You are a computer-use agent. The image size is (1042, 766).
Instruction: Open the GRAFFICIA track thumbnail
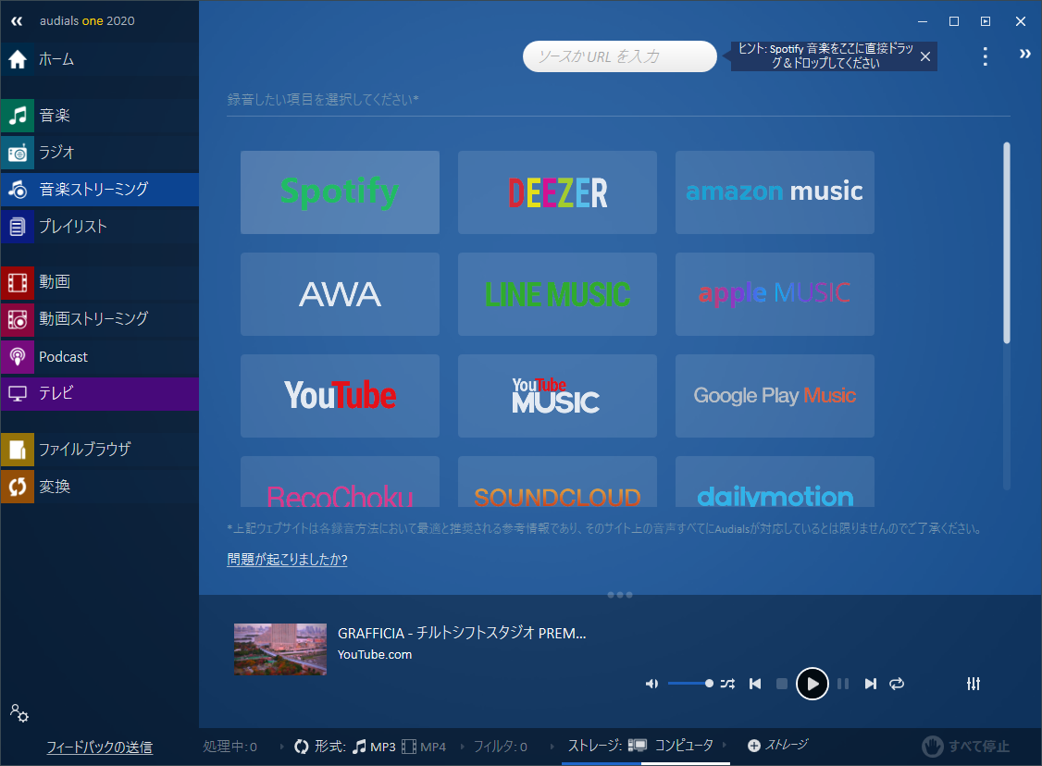(279, 649)
